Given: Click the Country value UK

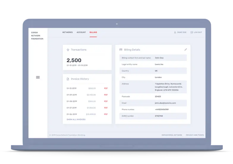Looking at the screenshot, I should point(156,71).
